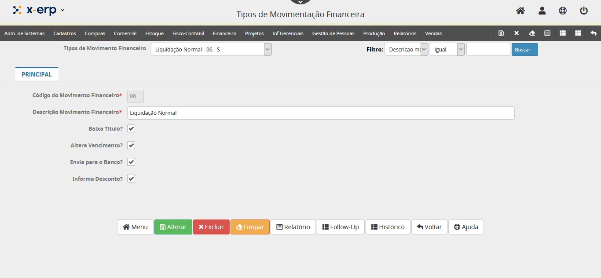
Task: Click the Buscar button
Action: pyautogui.click(x=525, y=50)
